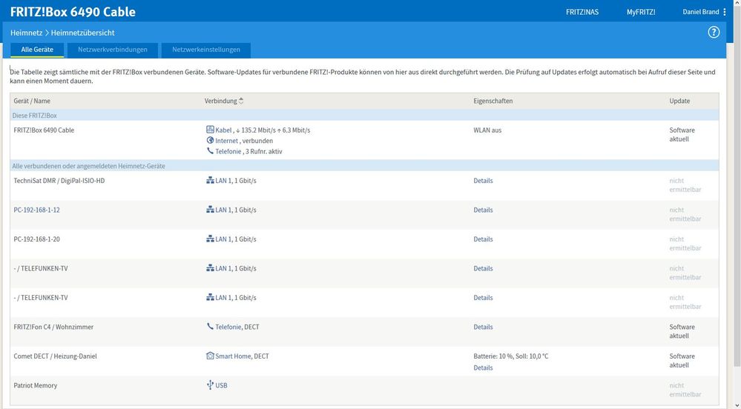741x409 pixels.
Task: Click FRITZ!Box 6490 Cable device name in table
Action: 44,130
